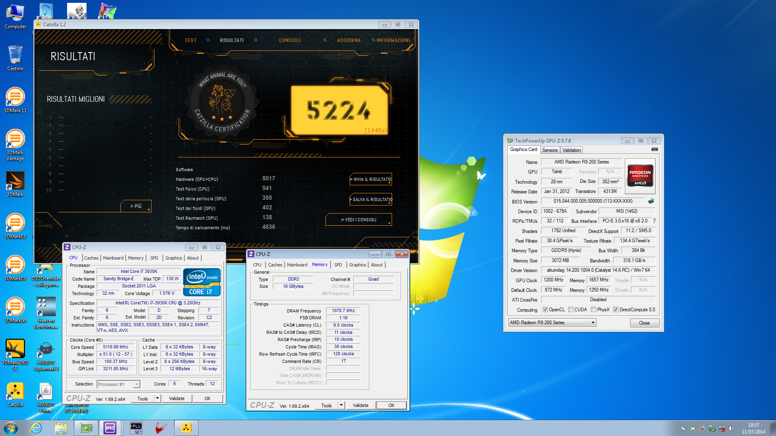Screen dimensions: 776x436
Task: Click Validate in CPU-Z Memory window
Action: (361, 405)
